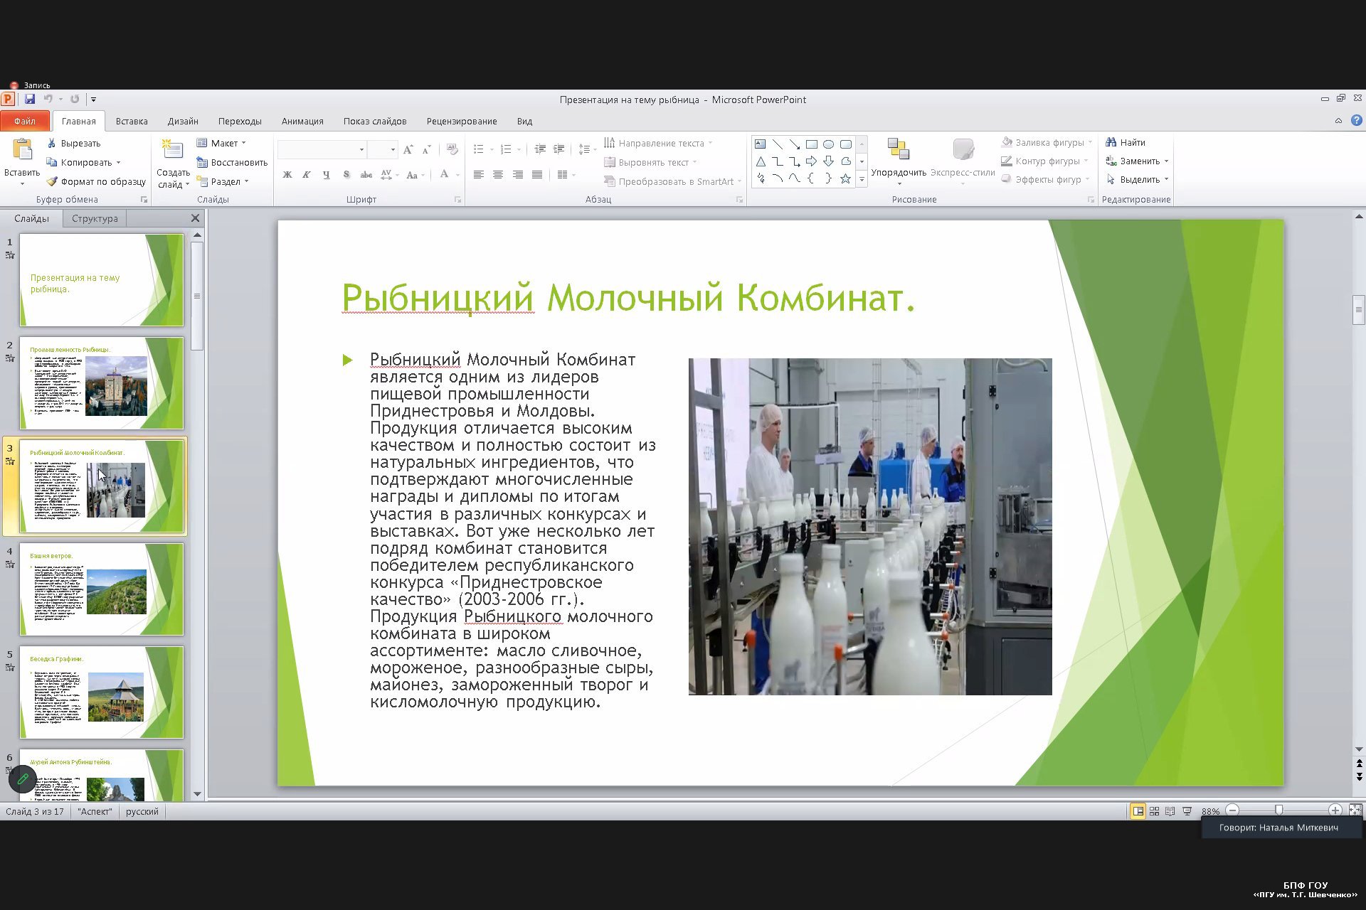Click the Paste (Вставить) clipboard icon
The width and height of the screenshot is (1366, 910).
(x=22, y=149)
